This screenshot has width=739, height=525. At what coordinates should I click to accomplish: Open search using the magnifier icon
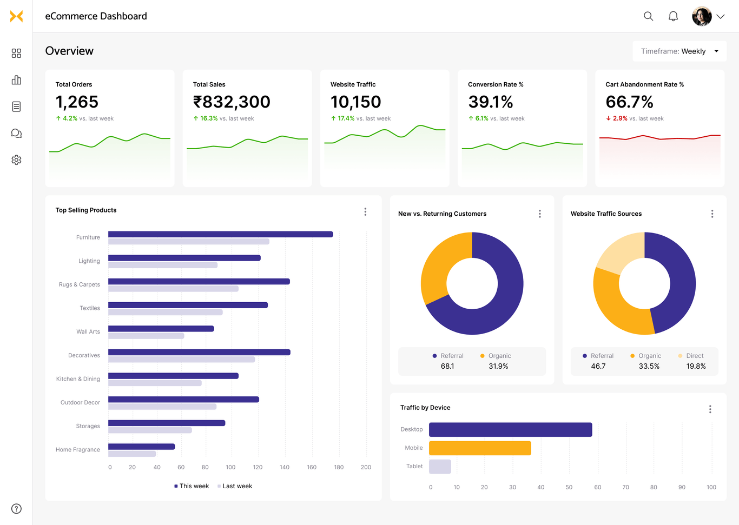pos(648,16)
